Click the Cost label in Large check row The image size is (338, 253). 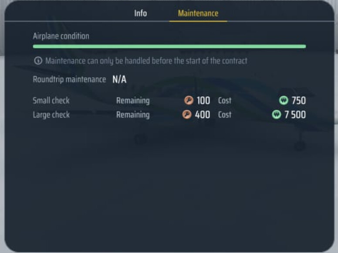(x=225, y=115)
